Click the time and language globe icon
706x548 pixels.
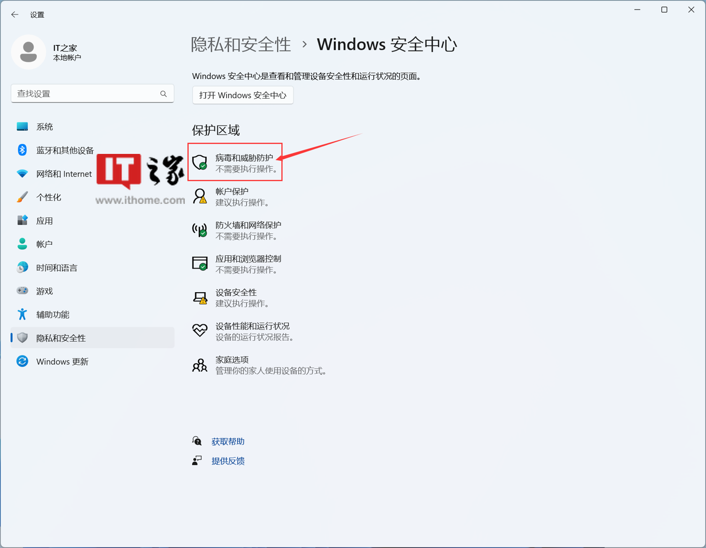coord(22,267)
